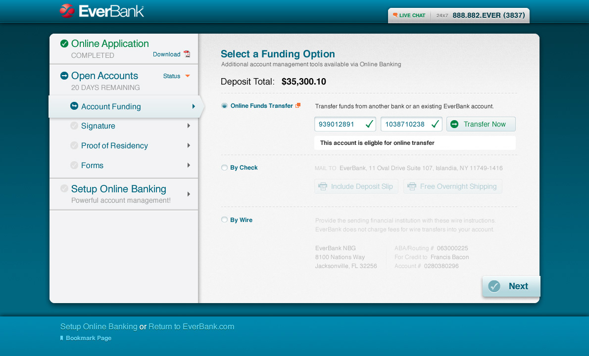Expand the Proof of Residency arrow

[x=189, y=145]
